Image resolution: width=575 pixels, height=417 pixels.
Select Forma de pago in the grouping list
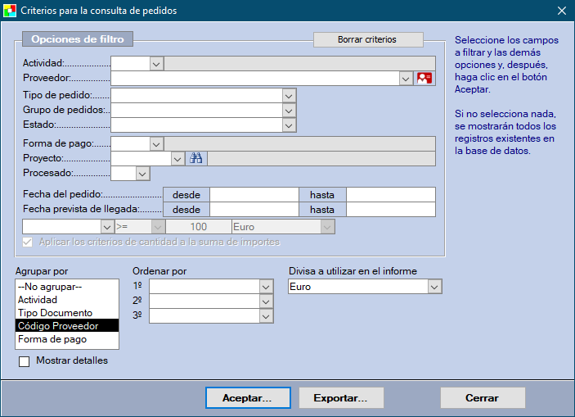click(x=67, y=339)
